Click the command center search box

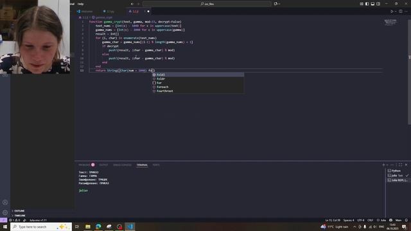click(207, 4)
